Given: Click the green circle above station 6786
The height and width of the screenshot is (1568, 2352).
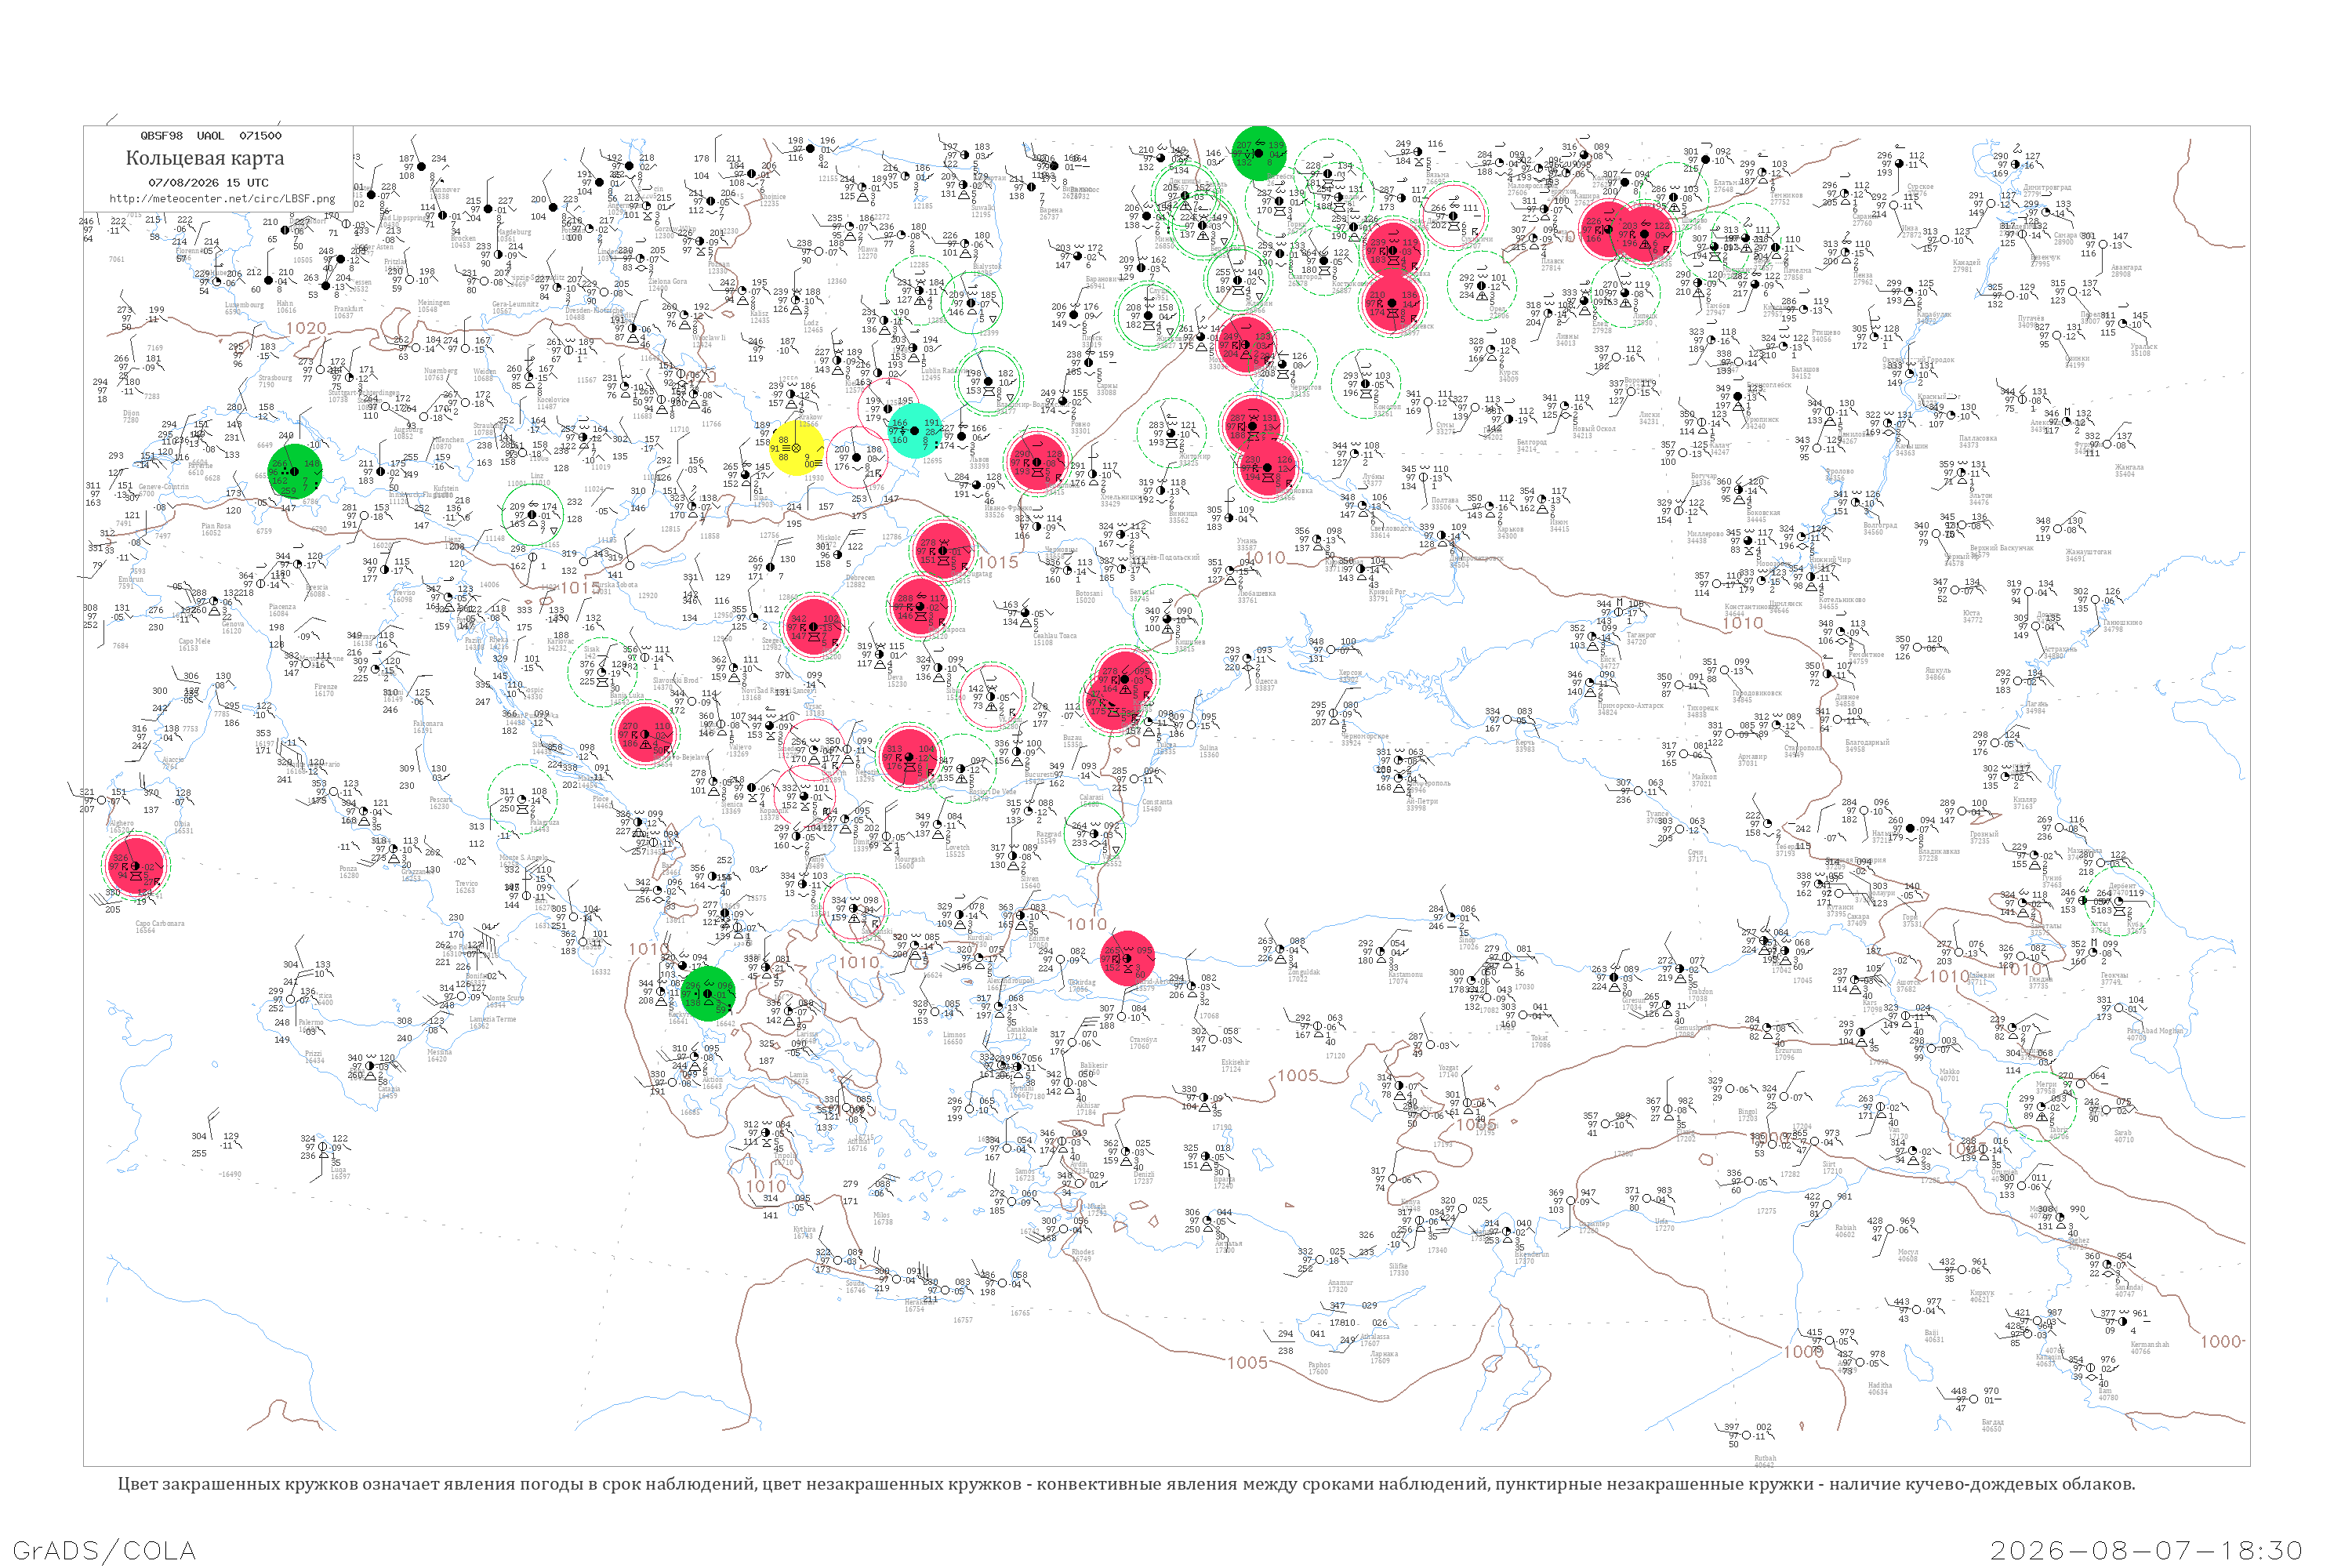Looking at the screenshot, I should click(x=295, y=472).
